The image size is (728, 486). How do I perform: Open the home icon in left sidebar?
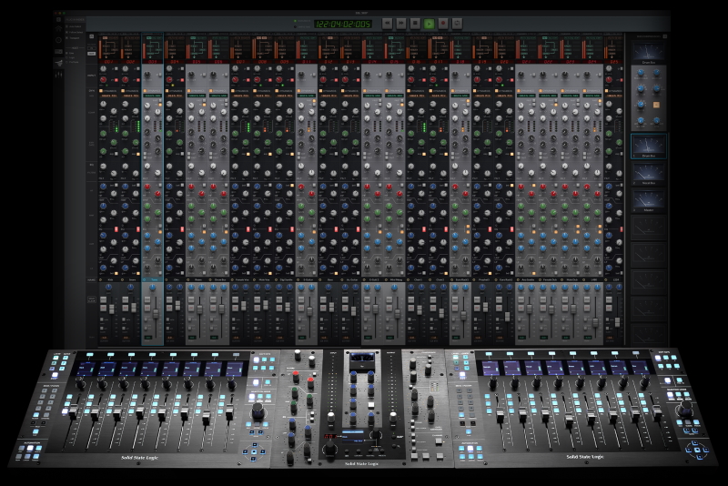pos(58,29)
